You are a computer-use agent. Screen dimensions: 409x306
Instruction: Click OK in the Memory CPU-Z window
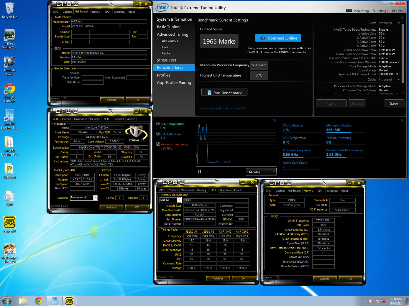(x=350, y=279)
